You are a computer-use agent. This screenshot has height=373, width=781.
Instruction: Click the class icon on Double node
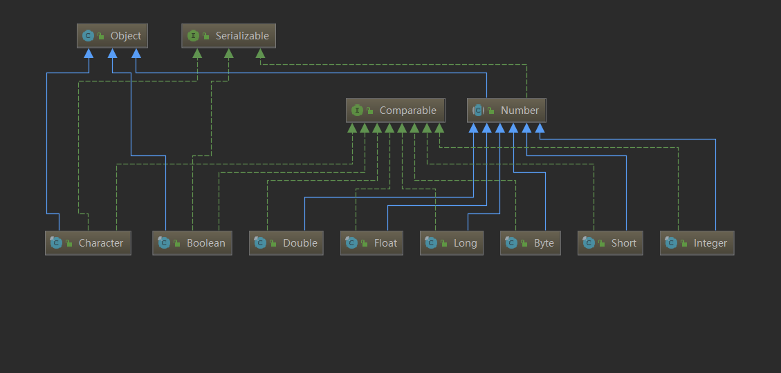(x=260, y=243)
